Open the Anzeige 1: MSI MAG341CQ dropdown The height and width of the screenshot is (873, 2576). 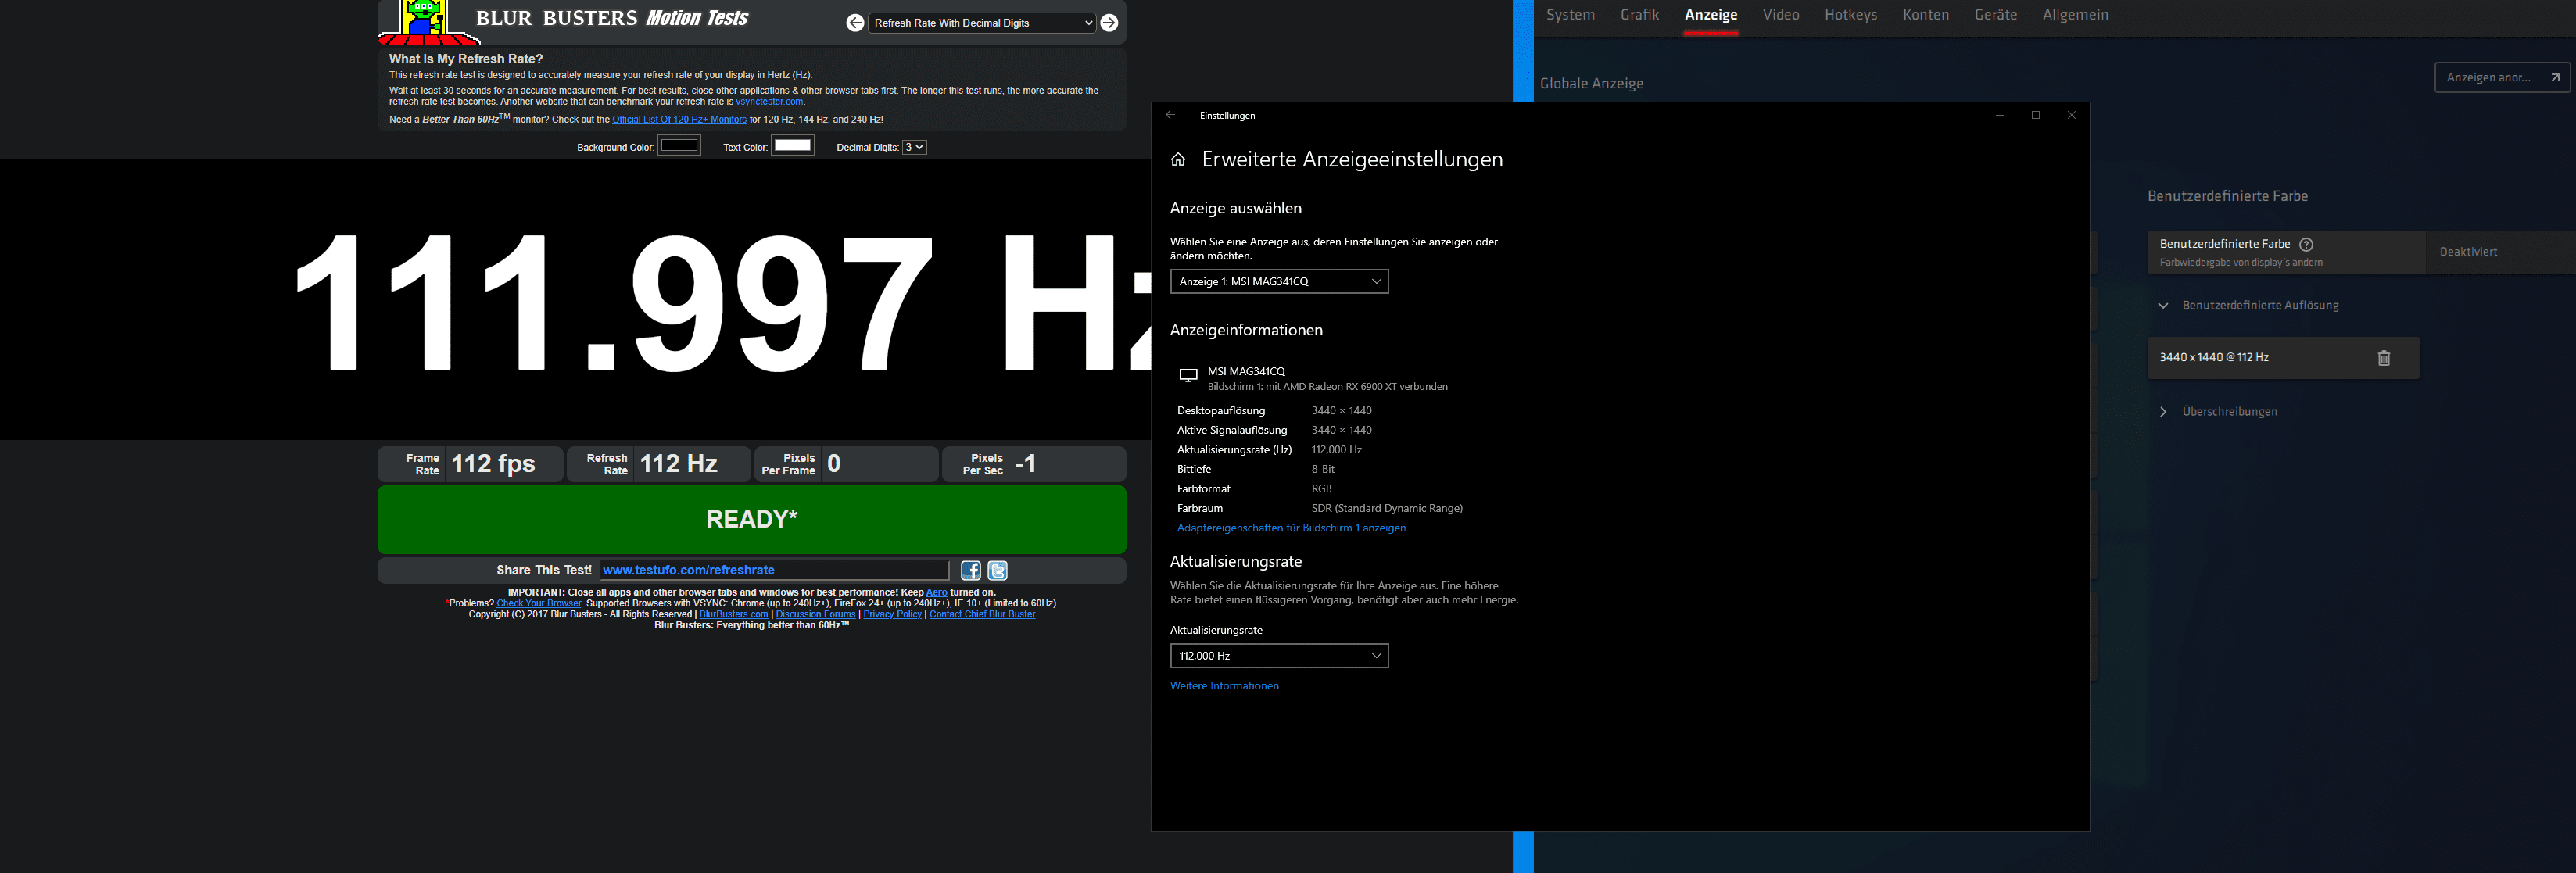coord(1278,282)
